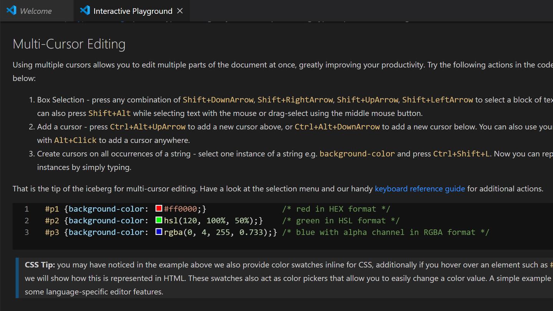Screen dimensions: 553x311
Task: Close the Interactive Playground tab
Action: [180, 11]
